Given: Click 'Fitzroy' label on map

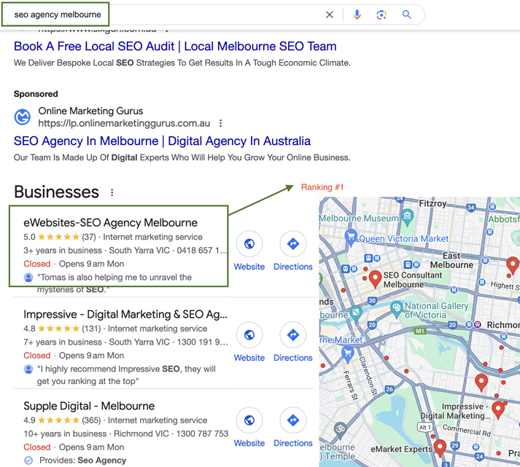Looking at the screenshot, I should [x=432, y=203].
